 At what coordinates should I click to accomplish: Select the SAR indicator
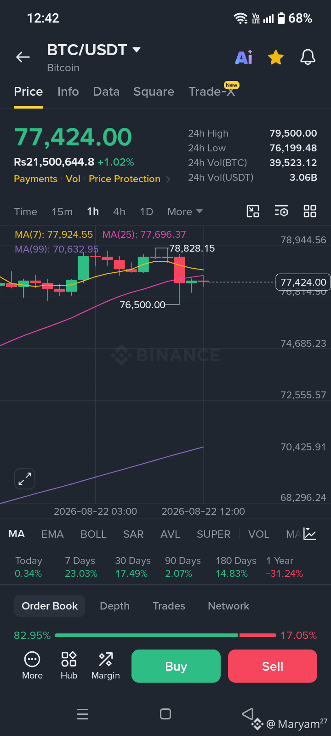133,534
